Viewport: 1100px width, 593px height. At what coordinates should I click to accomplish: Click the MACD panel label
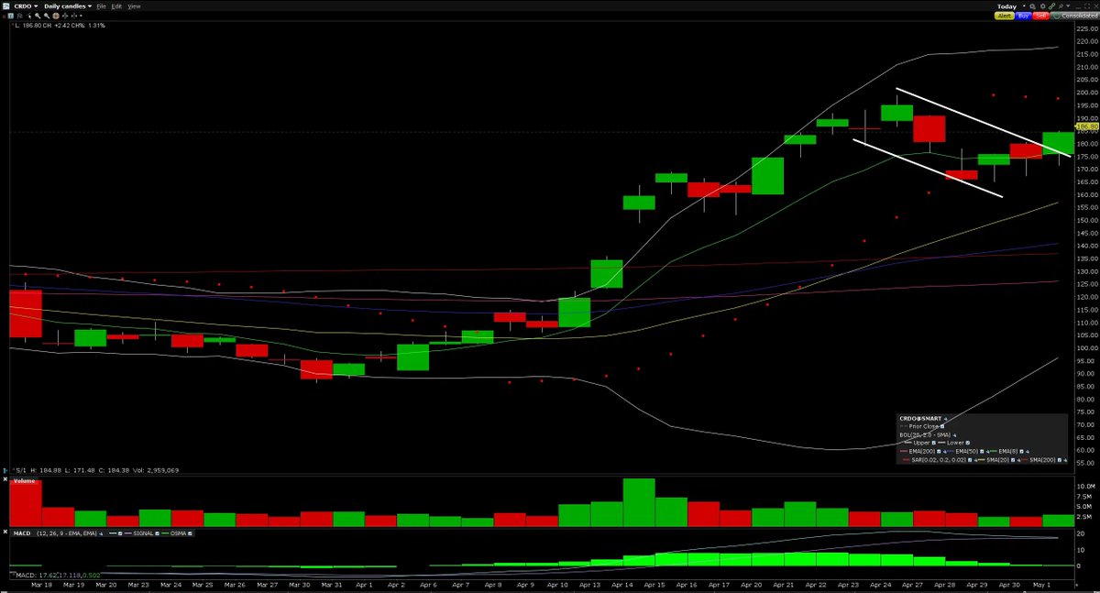coord(22,533)
